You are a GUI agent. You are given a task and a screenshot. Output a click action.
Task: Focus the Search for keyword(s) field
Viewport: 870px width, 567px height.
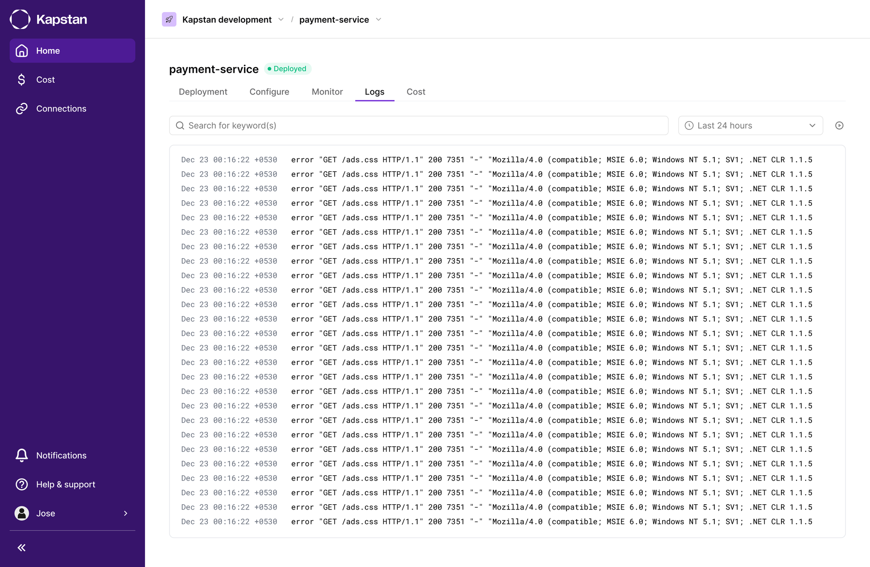[x=419, y=125]
